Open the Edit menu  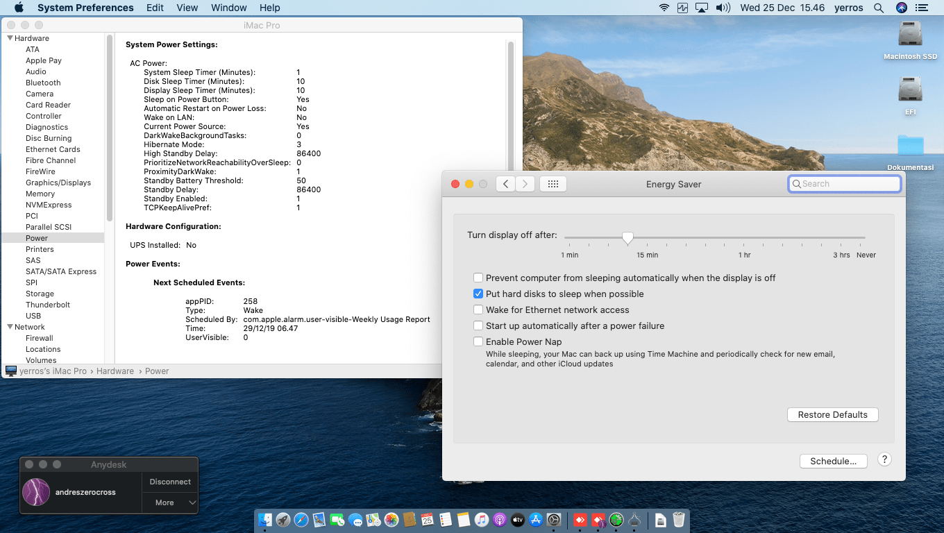pos(155,8)
